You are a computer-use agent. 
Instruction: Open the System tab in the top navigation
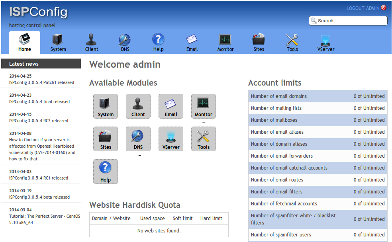coord(58,43)
